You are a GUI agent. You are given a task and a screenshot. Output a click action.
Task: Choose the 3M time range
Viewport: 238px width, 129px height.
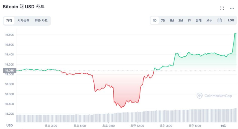coord(180,20)
